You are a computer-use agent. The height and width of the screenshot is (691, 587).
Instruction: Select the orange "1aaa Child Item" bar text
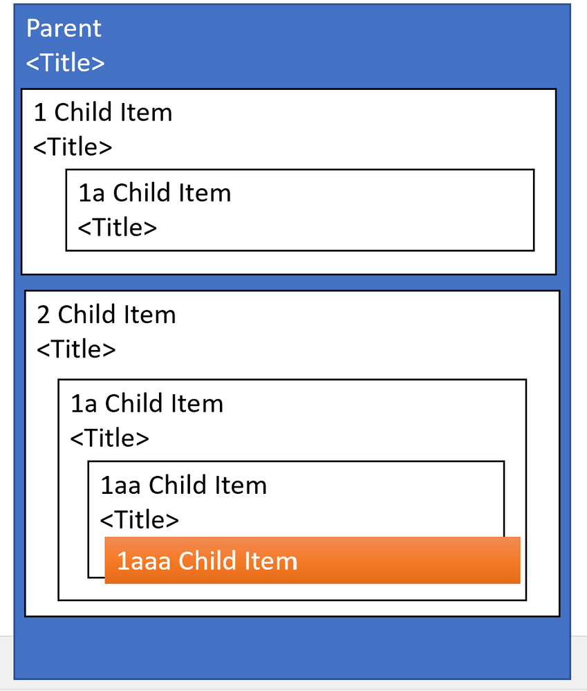[207, 561]
